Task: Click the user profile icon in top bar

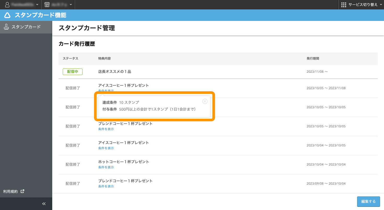Action: coord(7,5)
